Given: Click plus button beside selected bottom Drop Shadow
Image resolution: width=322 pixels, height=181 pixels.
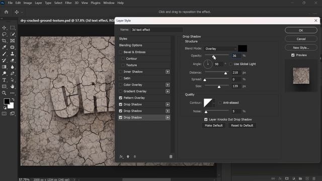Looking at the screenshot, I should (168, 117).
